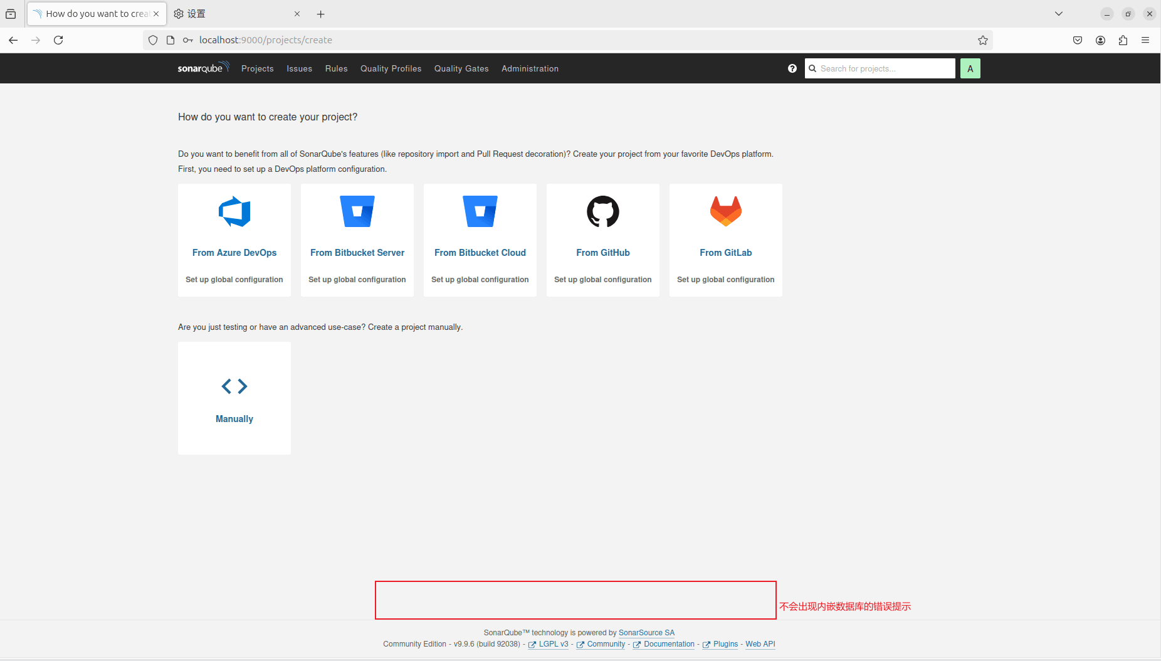Click the Documentation external link icon
The height and width of the screenshot is (661, 1161).
637,645
